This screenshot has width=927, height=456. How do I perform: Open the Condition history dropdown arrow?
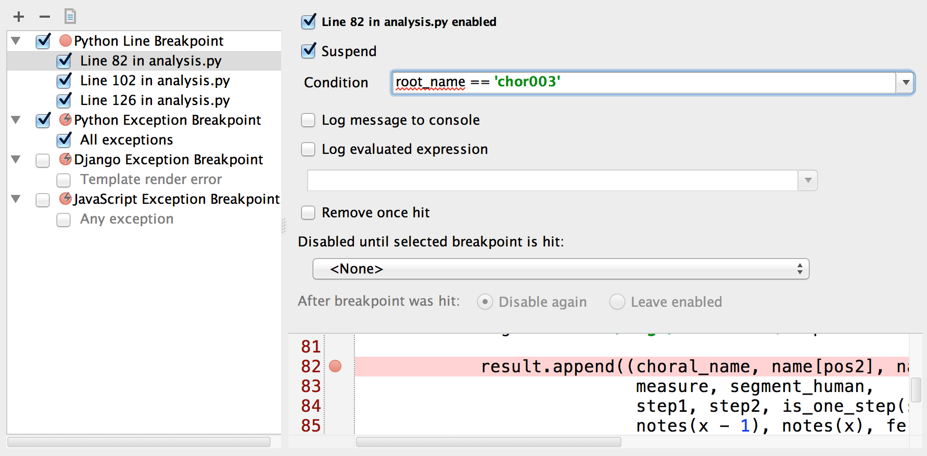pos(905,83)
